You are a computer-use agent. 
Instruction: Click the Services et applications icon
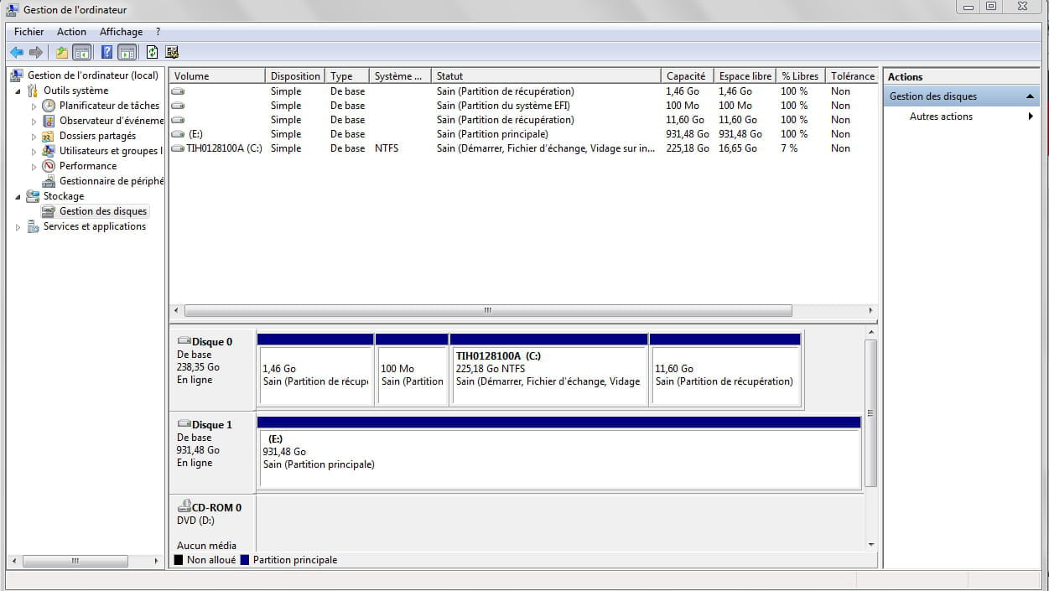tap(33, 226)
